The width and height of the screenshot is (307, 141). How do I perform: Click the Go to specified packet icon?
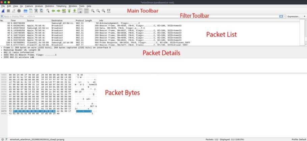tap(64, 11)
